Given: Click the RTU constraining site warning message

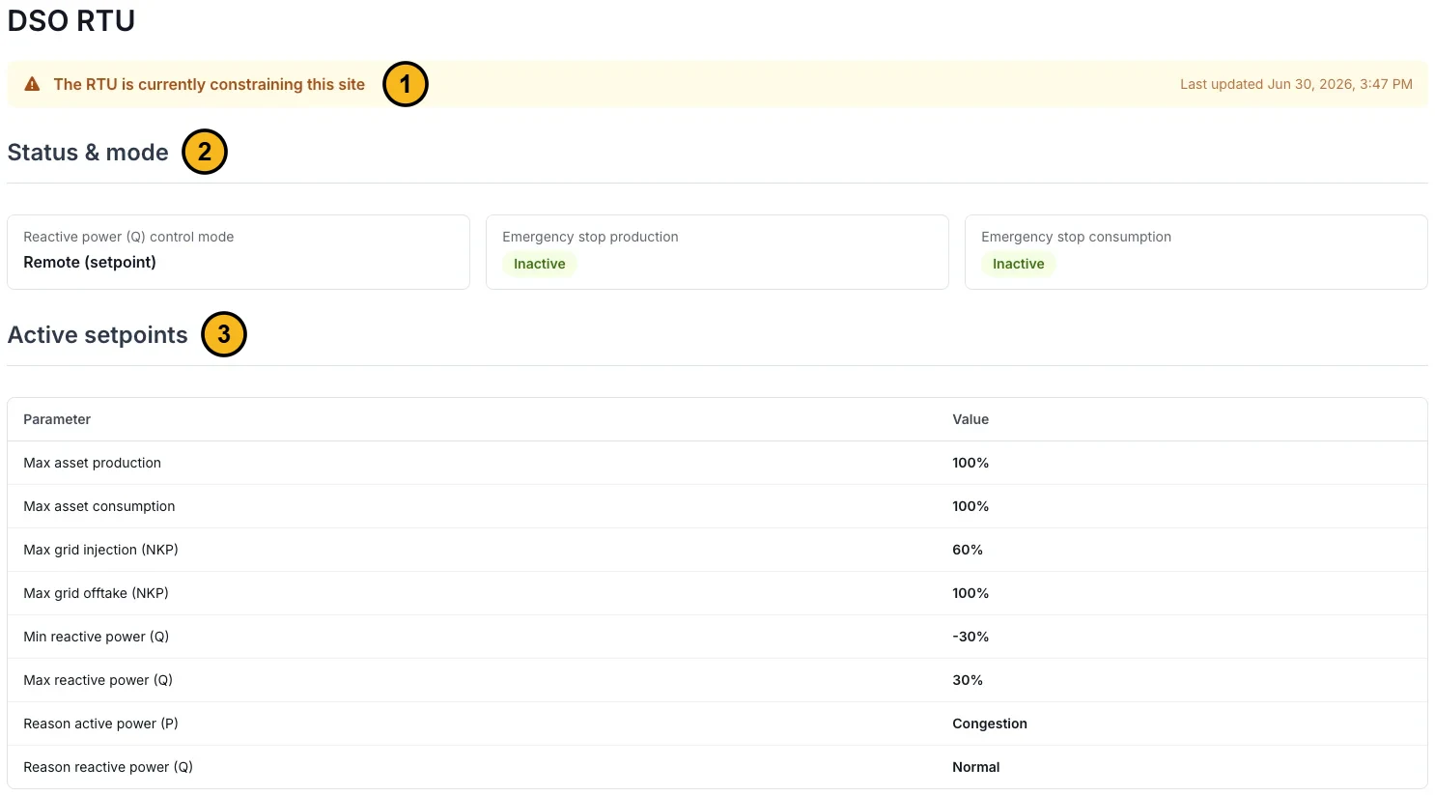Looking at the screenshot, I should [210, 84].
